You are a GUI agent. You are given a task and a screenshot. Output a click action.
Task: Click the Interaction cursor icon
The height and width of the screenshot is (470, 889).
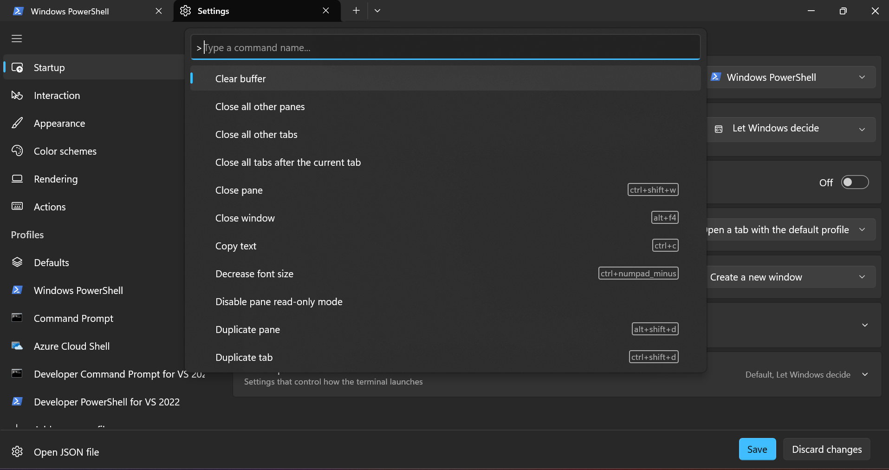click(x=17, y=95)
